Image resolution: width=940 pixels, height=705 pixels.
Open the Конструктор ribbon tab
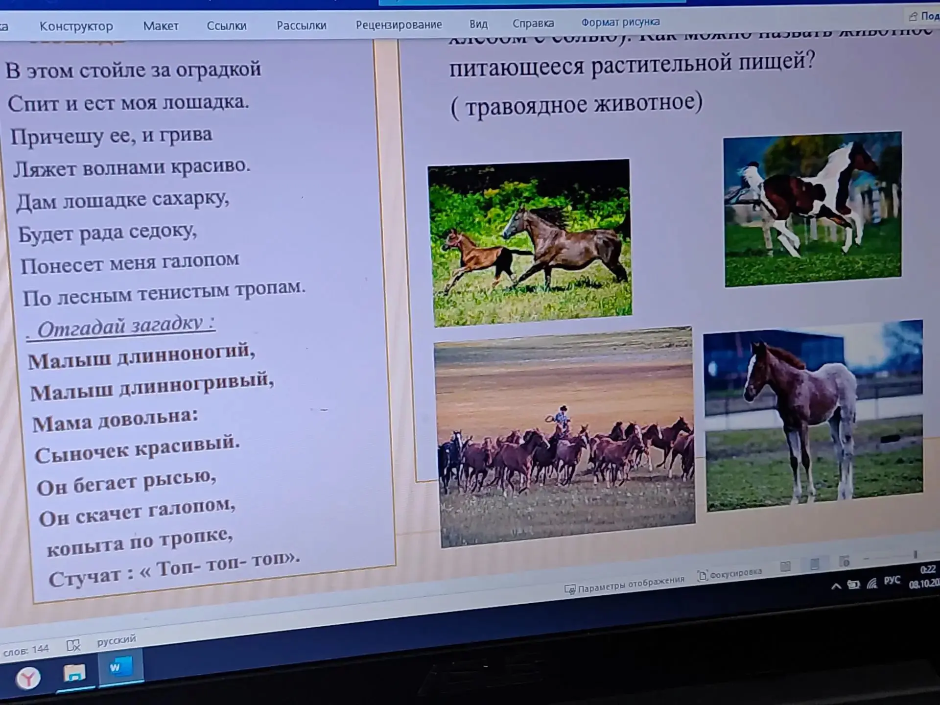(76, 26)
